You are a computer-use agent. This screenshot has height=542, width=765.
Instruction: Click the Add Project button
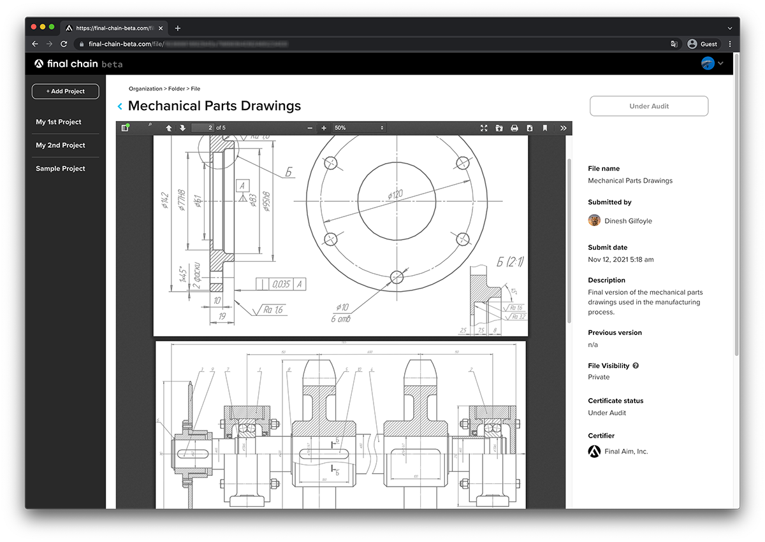[x=66, y=91]
